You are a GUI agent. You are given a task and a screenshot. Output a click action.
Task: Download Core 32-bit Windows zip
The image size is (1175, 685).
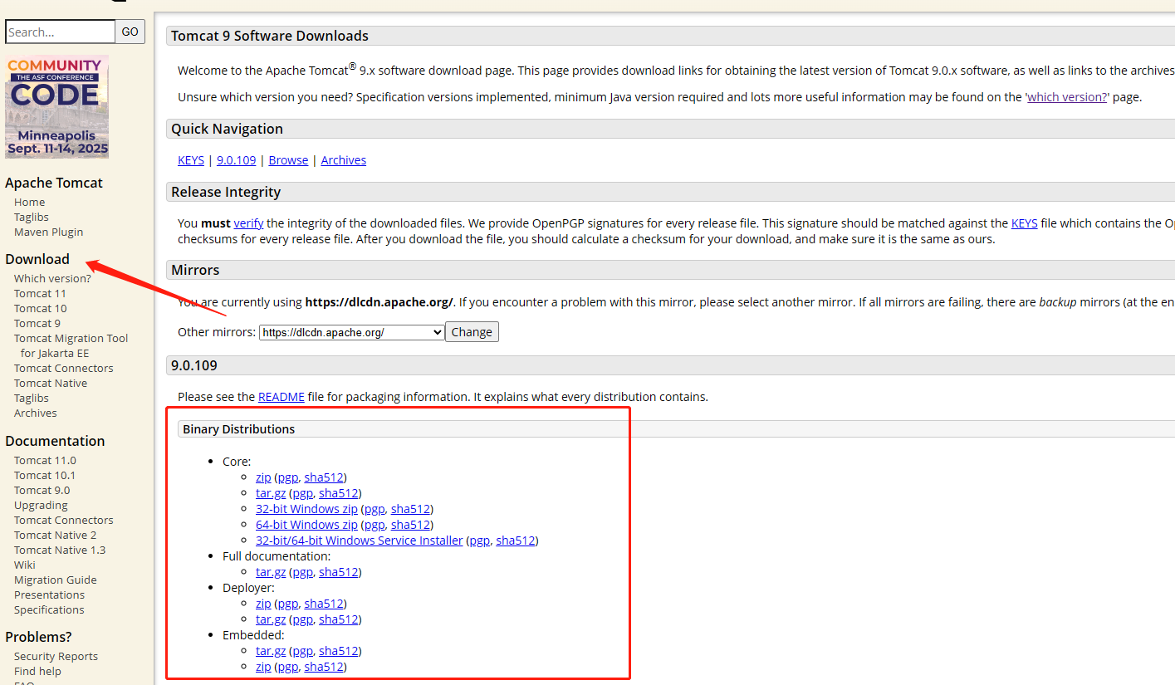(x=306, y=509)
